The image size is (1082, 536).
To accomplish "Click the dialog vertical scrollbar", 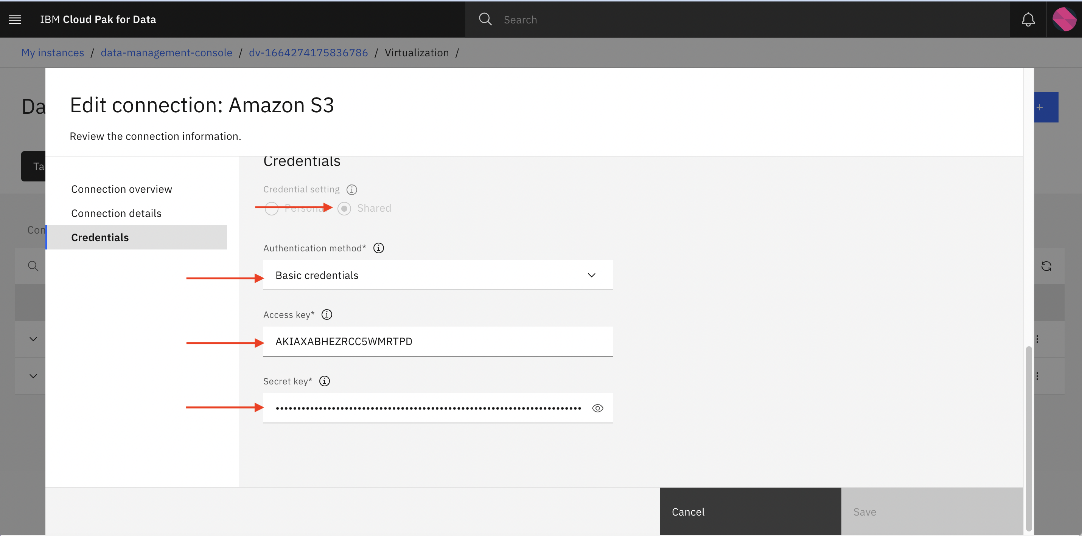I will coord(1029,438).
